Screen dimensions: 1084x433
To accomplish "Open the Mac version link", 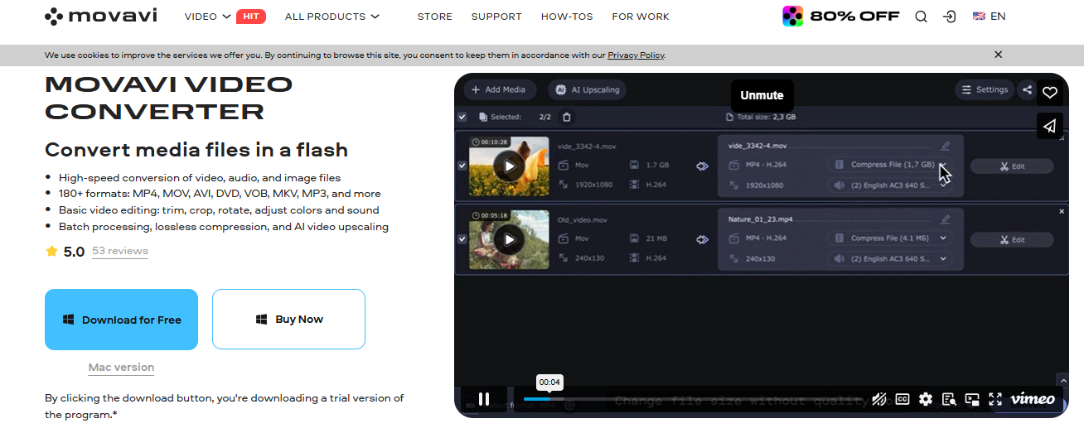I will (121, 368).
